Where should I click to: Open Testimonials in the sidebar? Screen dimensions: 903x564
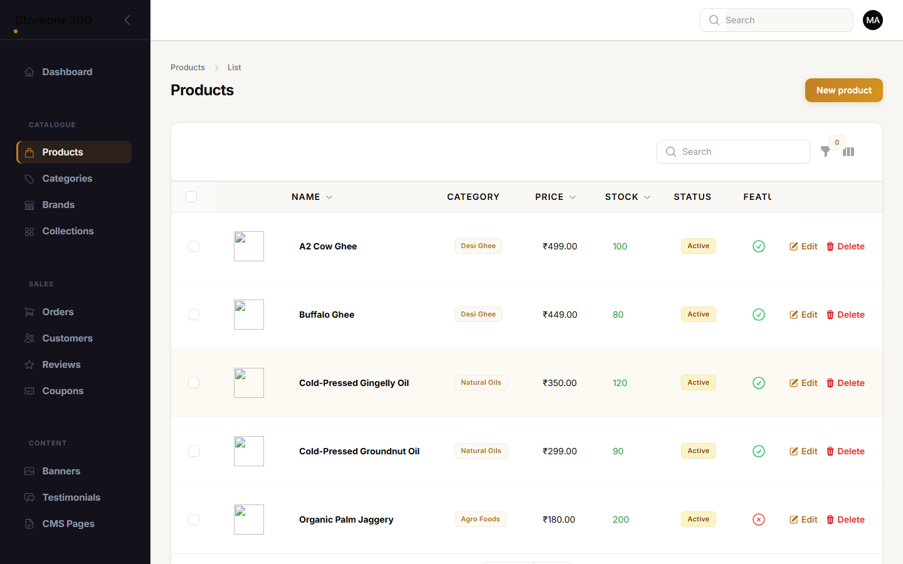click(x=74, y=498)
